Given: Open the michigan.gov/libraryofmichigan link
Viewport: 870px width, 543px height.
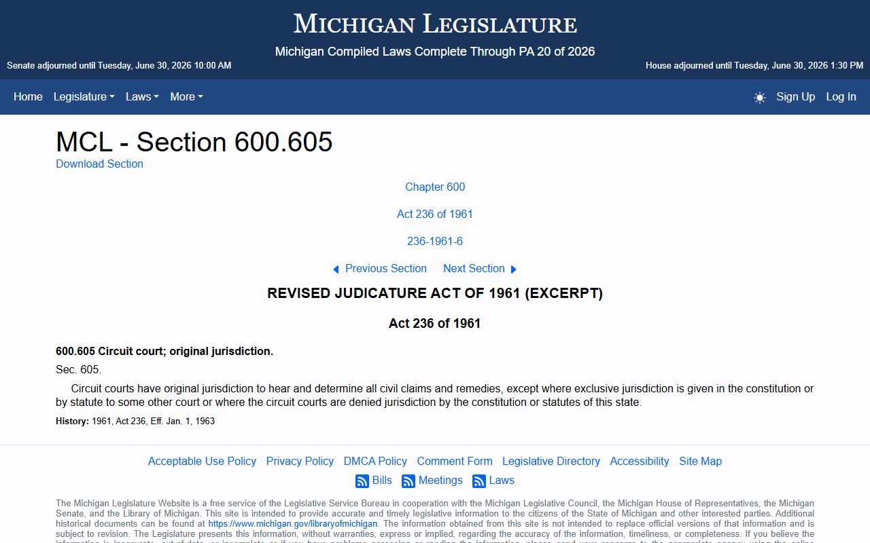Looking at the screenshot, I should coord(292,524).
